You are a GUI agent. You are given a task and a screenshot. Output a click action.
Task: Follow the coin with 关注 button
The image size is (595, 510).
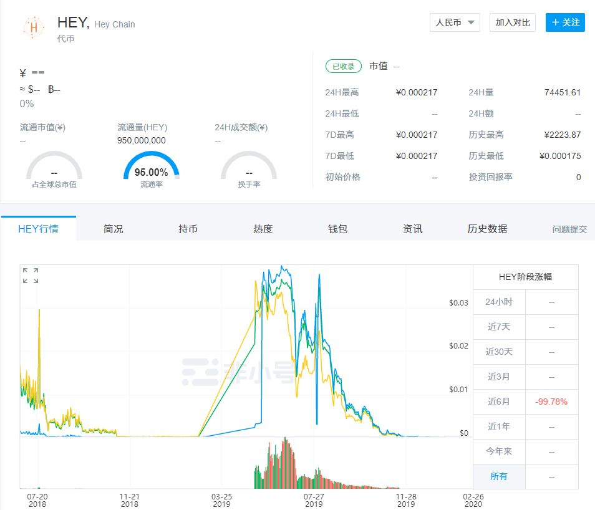(565, 22)
